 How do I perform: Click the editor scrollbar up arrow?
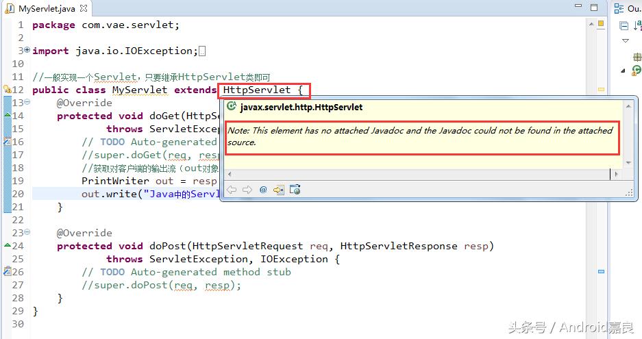click(591, 25)
